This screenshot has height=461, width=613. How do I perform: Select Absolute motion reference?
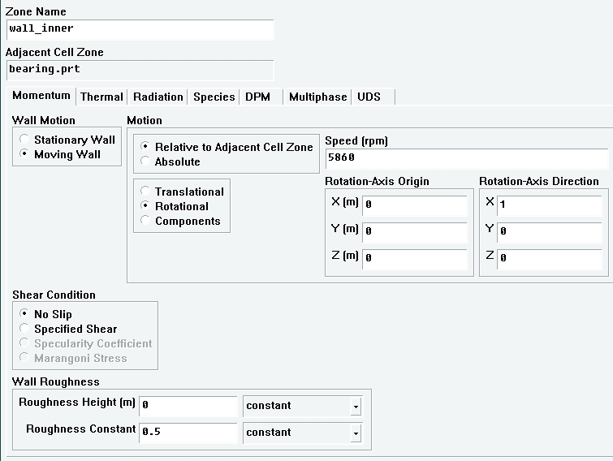(145, 162)
